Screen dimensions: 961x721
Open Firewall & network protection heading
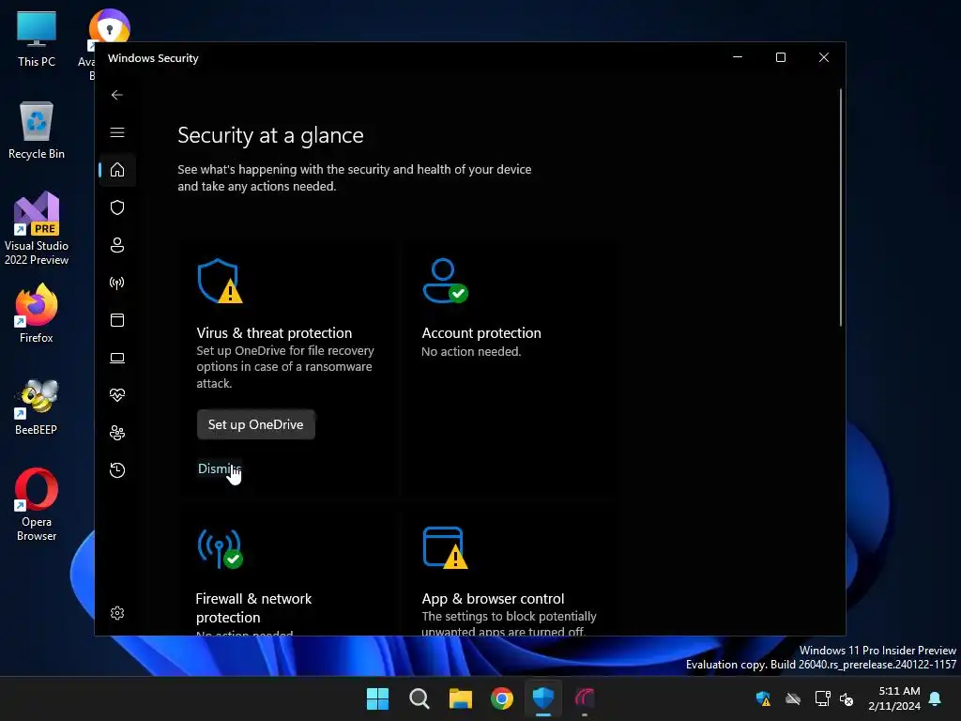point(253,607)
